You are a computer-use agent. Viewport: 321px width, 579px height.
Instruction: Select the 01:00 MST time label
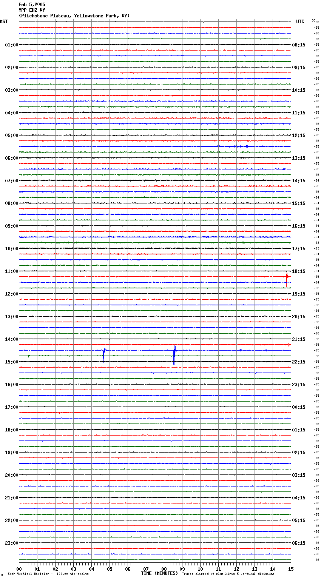(12, 45)
